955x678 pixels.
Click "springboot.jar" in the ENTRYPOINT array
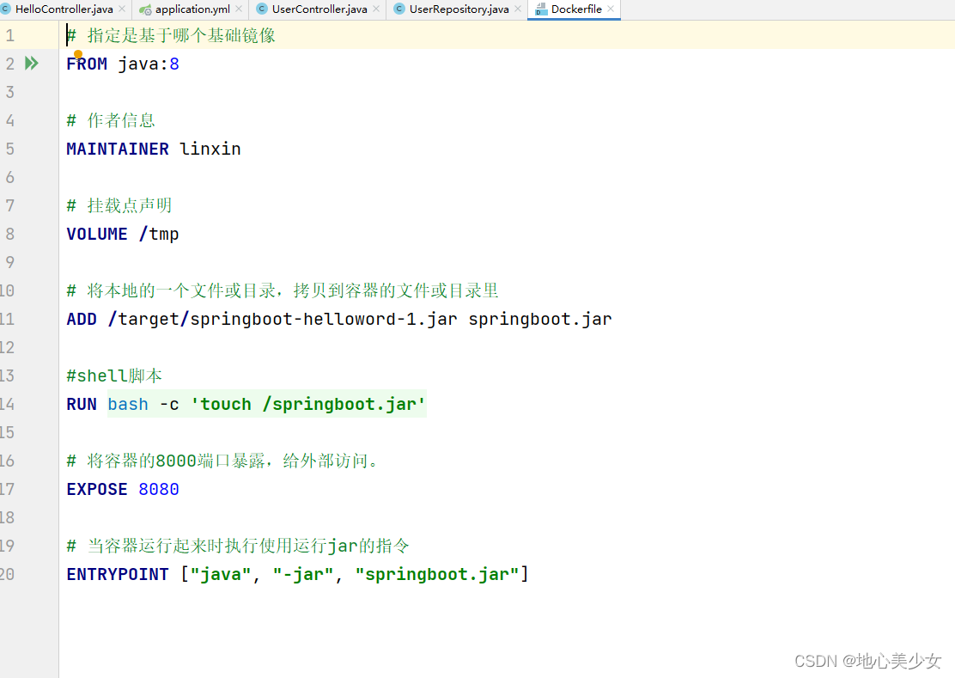point(436,574)
